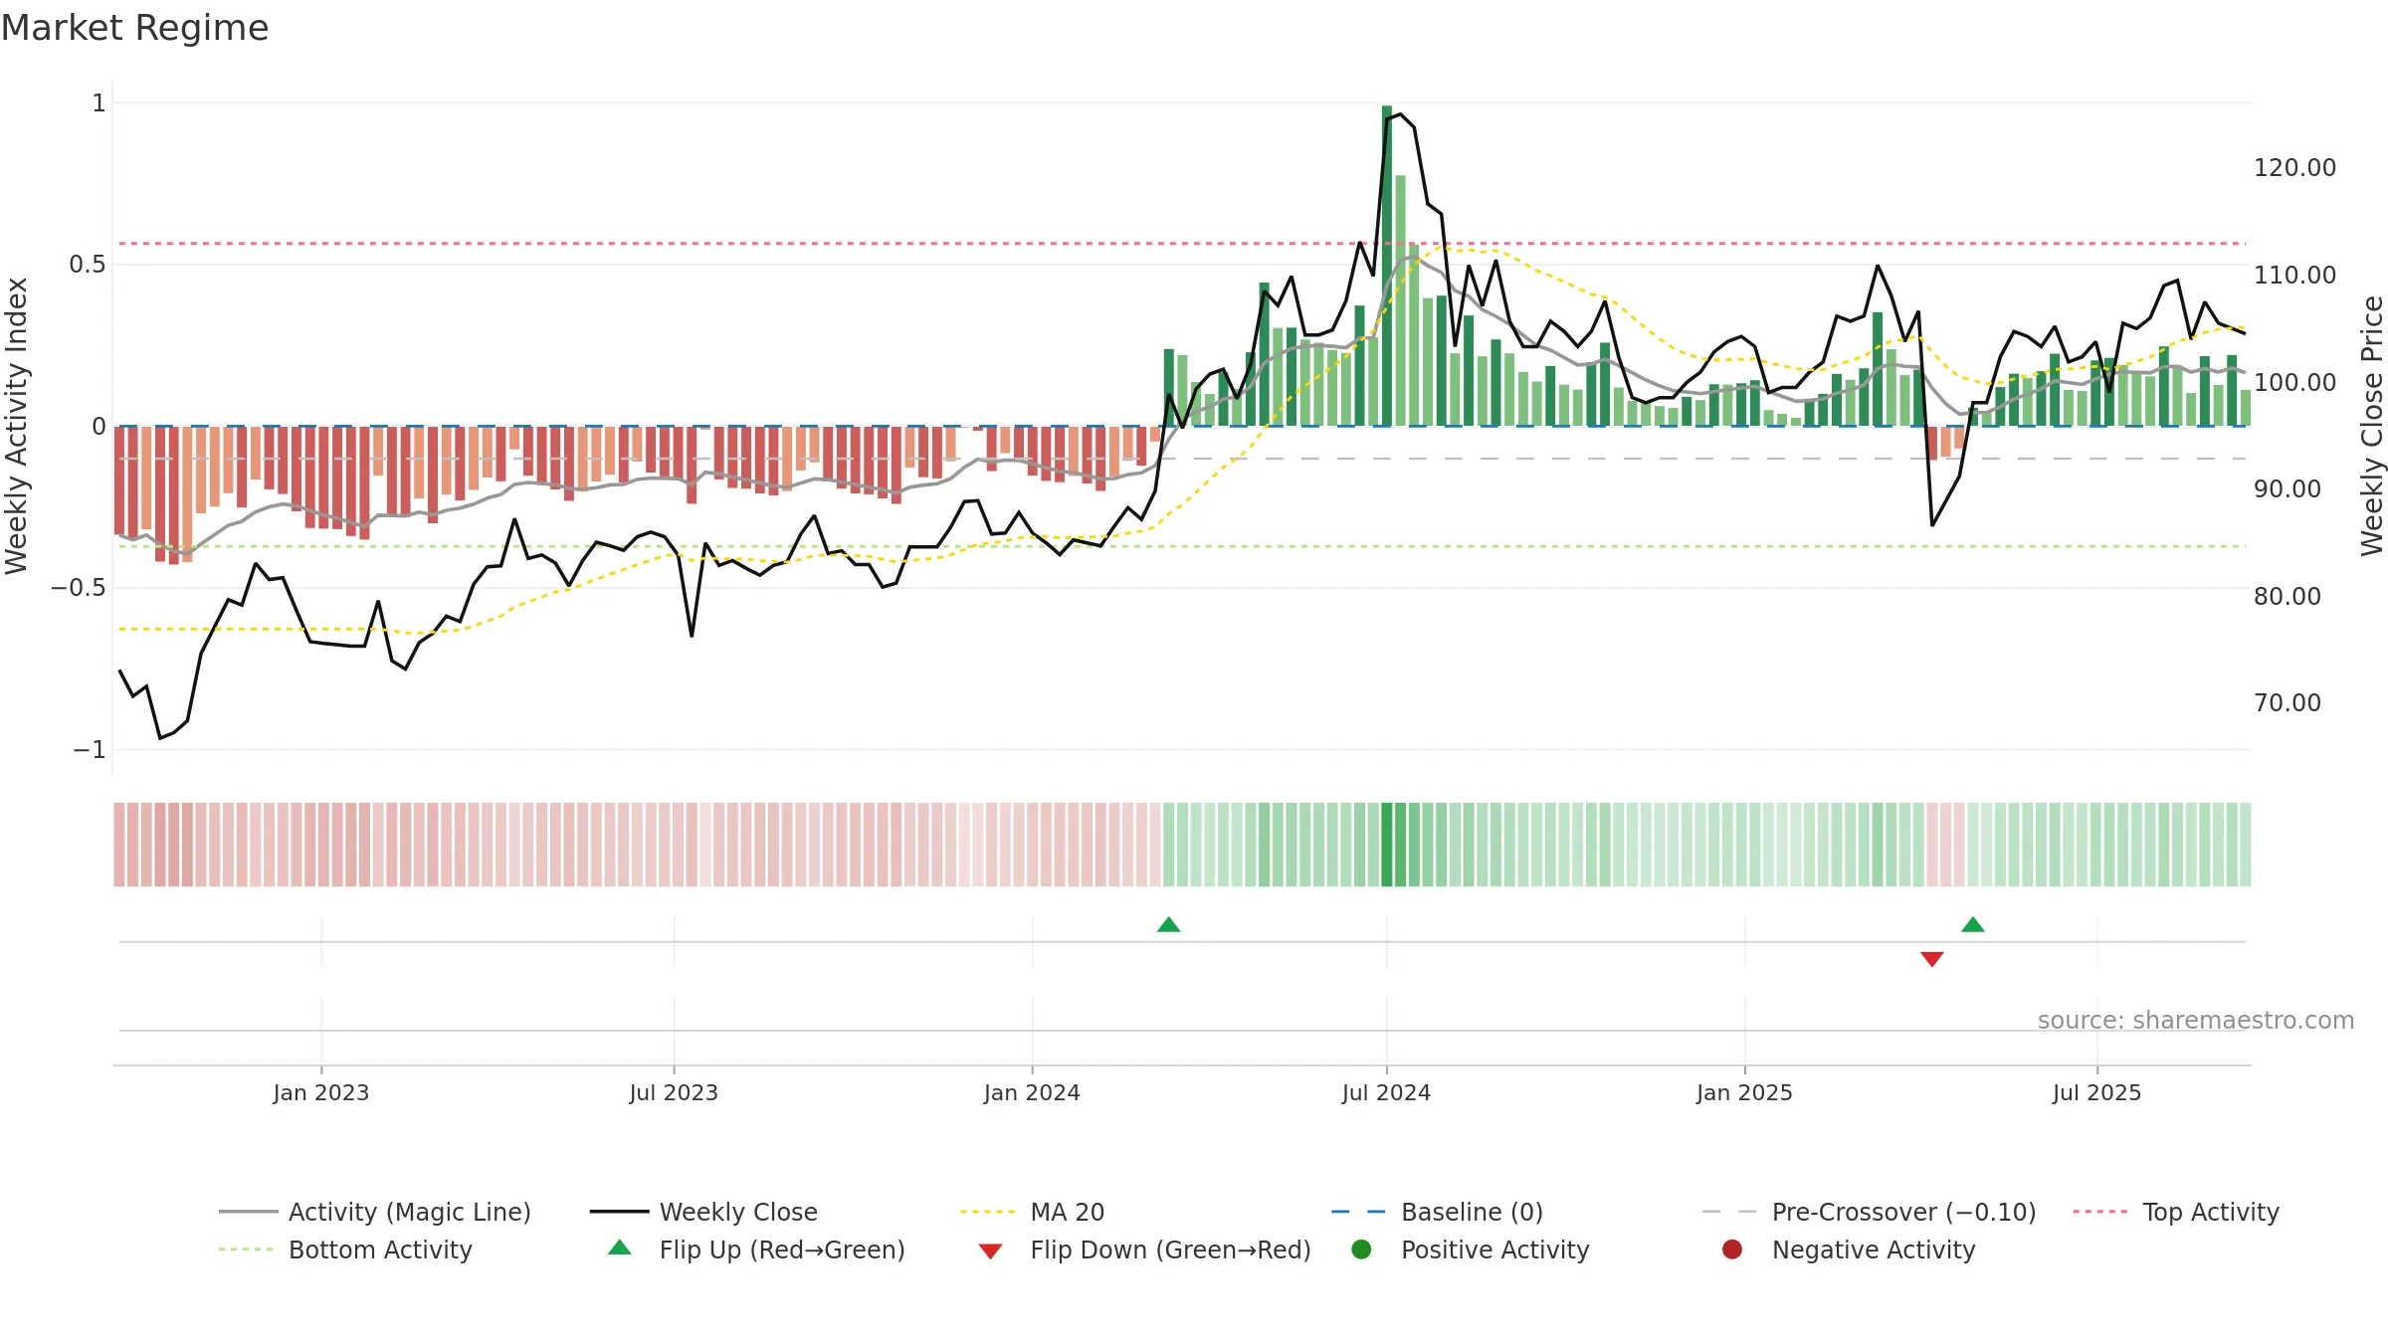Click the Jul 2024 axis label
Image resolution: width=2388 pixels, height=1343 pixels.
(x=1386, y=1092)
